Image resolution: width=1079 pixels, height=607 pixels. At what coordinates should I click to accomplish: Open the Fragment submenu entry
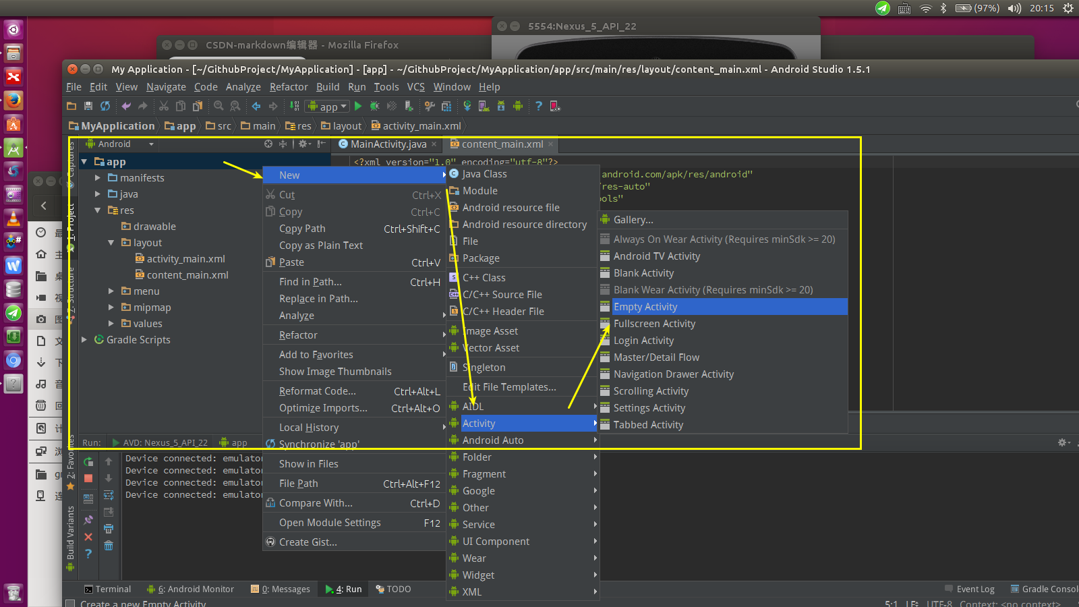tap(523, 474)
